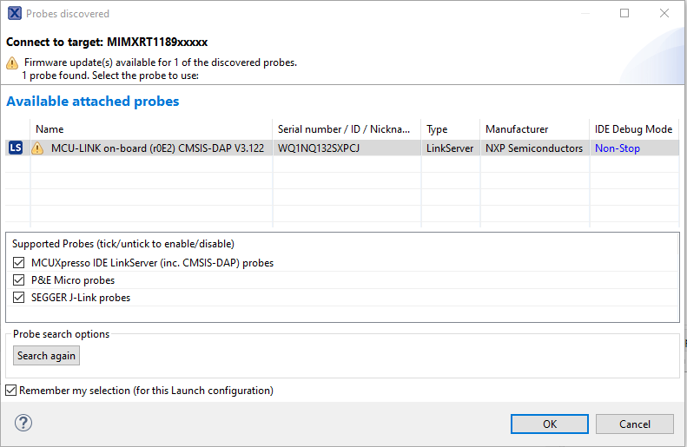Confirm probe selection with OK
The image size is (687, 447).
tap(550, 424)
